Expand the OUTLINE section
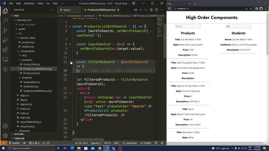The image size is (269, 151). pos(34,134)
